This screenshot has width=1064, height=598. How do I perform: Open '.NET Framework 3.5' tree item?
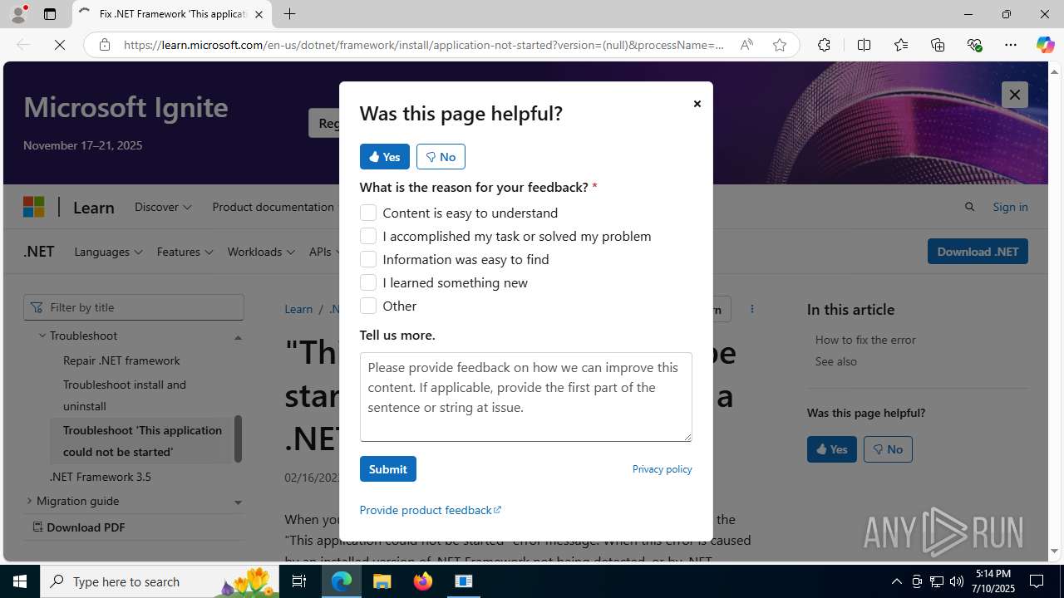pos(100,477)
